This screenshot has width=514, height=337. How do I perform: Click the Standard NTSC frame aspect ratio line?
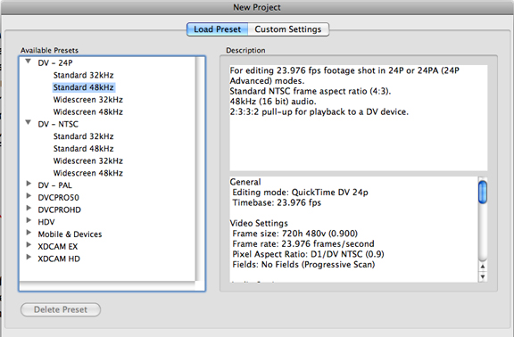pos(311,91)
